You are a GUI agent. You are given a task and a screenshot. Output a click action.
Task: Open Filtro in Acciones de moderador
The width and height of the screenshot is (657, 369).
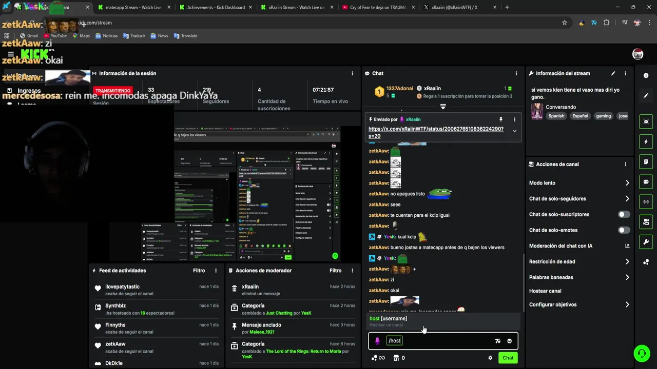[335, 271]
